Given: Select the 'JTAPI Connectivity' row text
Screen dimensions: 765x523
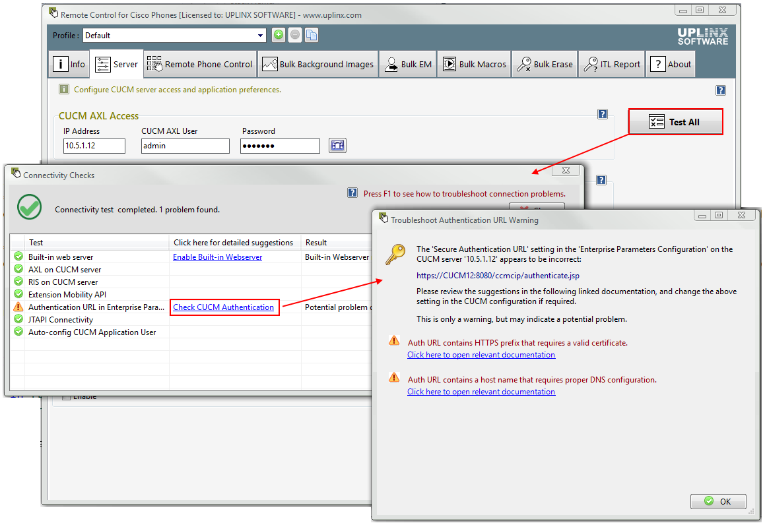Looking at the screenshot, I should (x=61, y=321).
